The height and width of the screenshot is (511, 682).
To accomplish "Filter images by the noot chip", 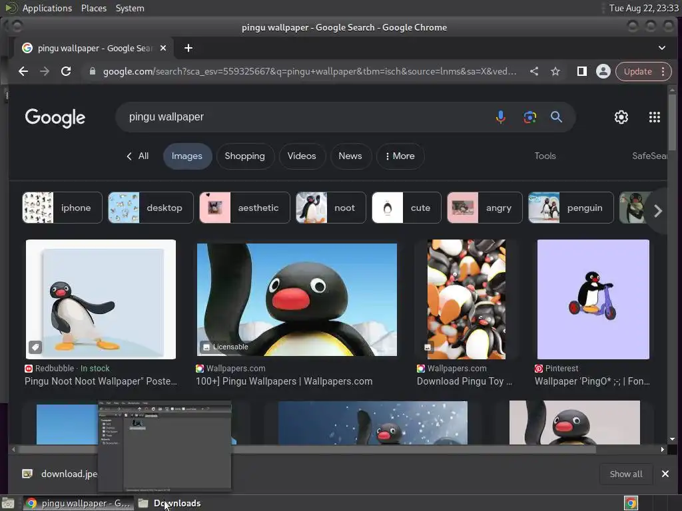I will (331, 208).
